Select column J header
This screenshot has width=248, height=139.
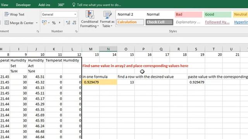36,49
